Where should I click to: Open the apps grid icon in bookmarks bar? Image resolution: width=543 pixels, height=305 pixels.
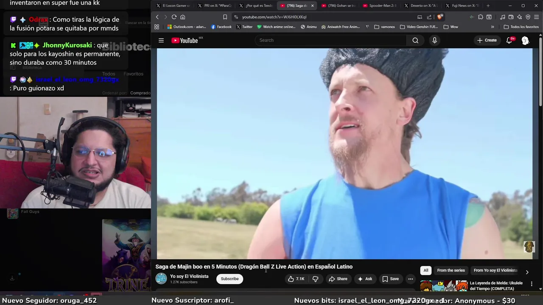pyautogui.click(x=157, y=27)
